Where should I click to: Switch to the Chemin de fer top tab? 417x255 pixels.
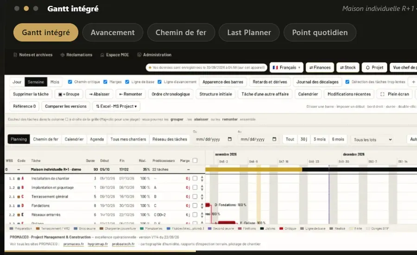(181, 32)
